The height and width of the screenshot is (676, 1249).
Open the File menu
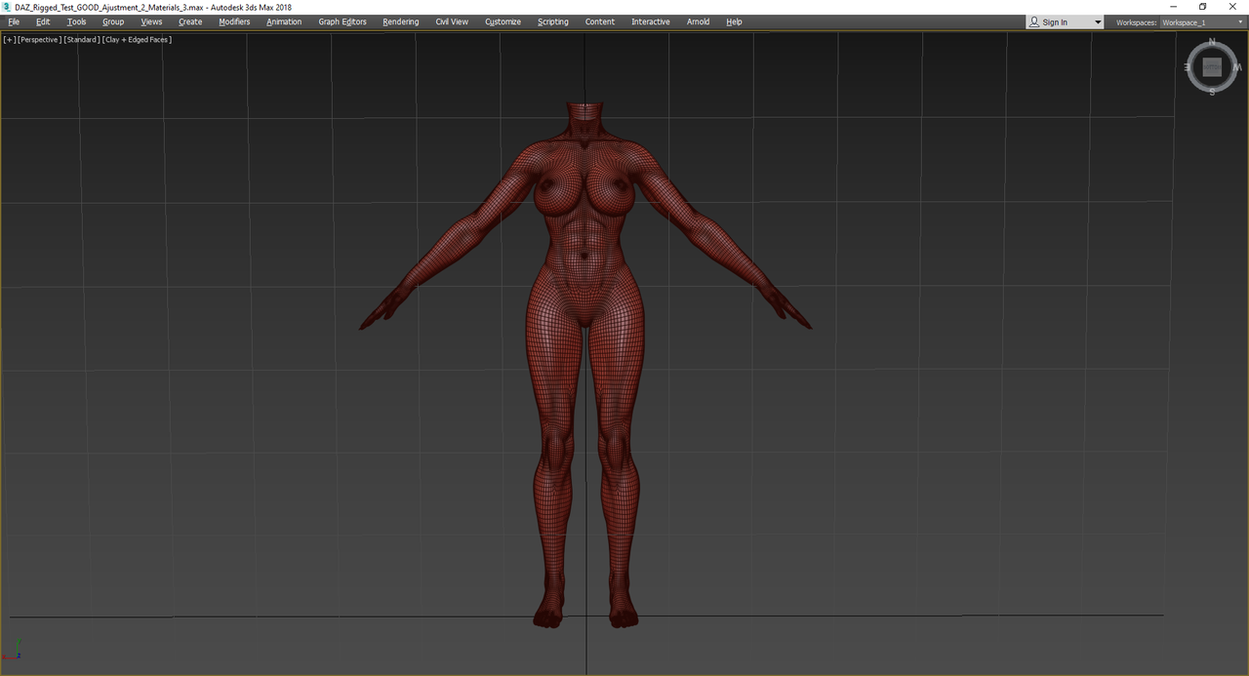14,21
